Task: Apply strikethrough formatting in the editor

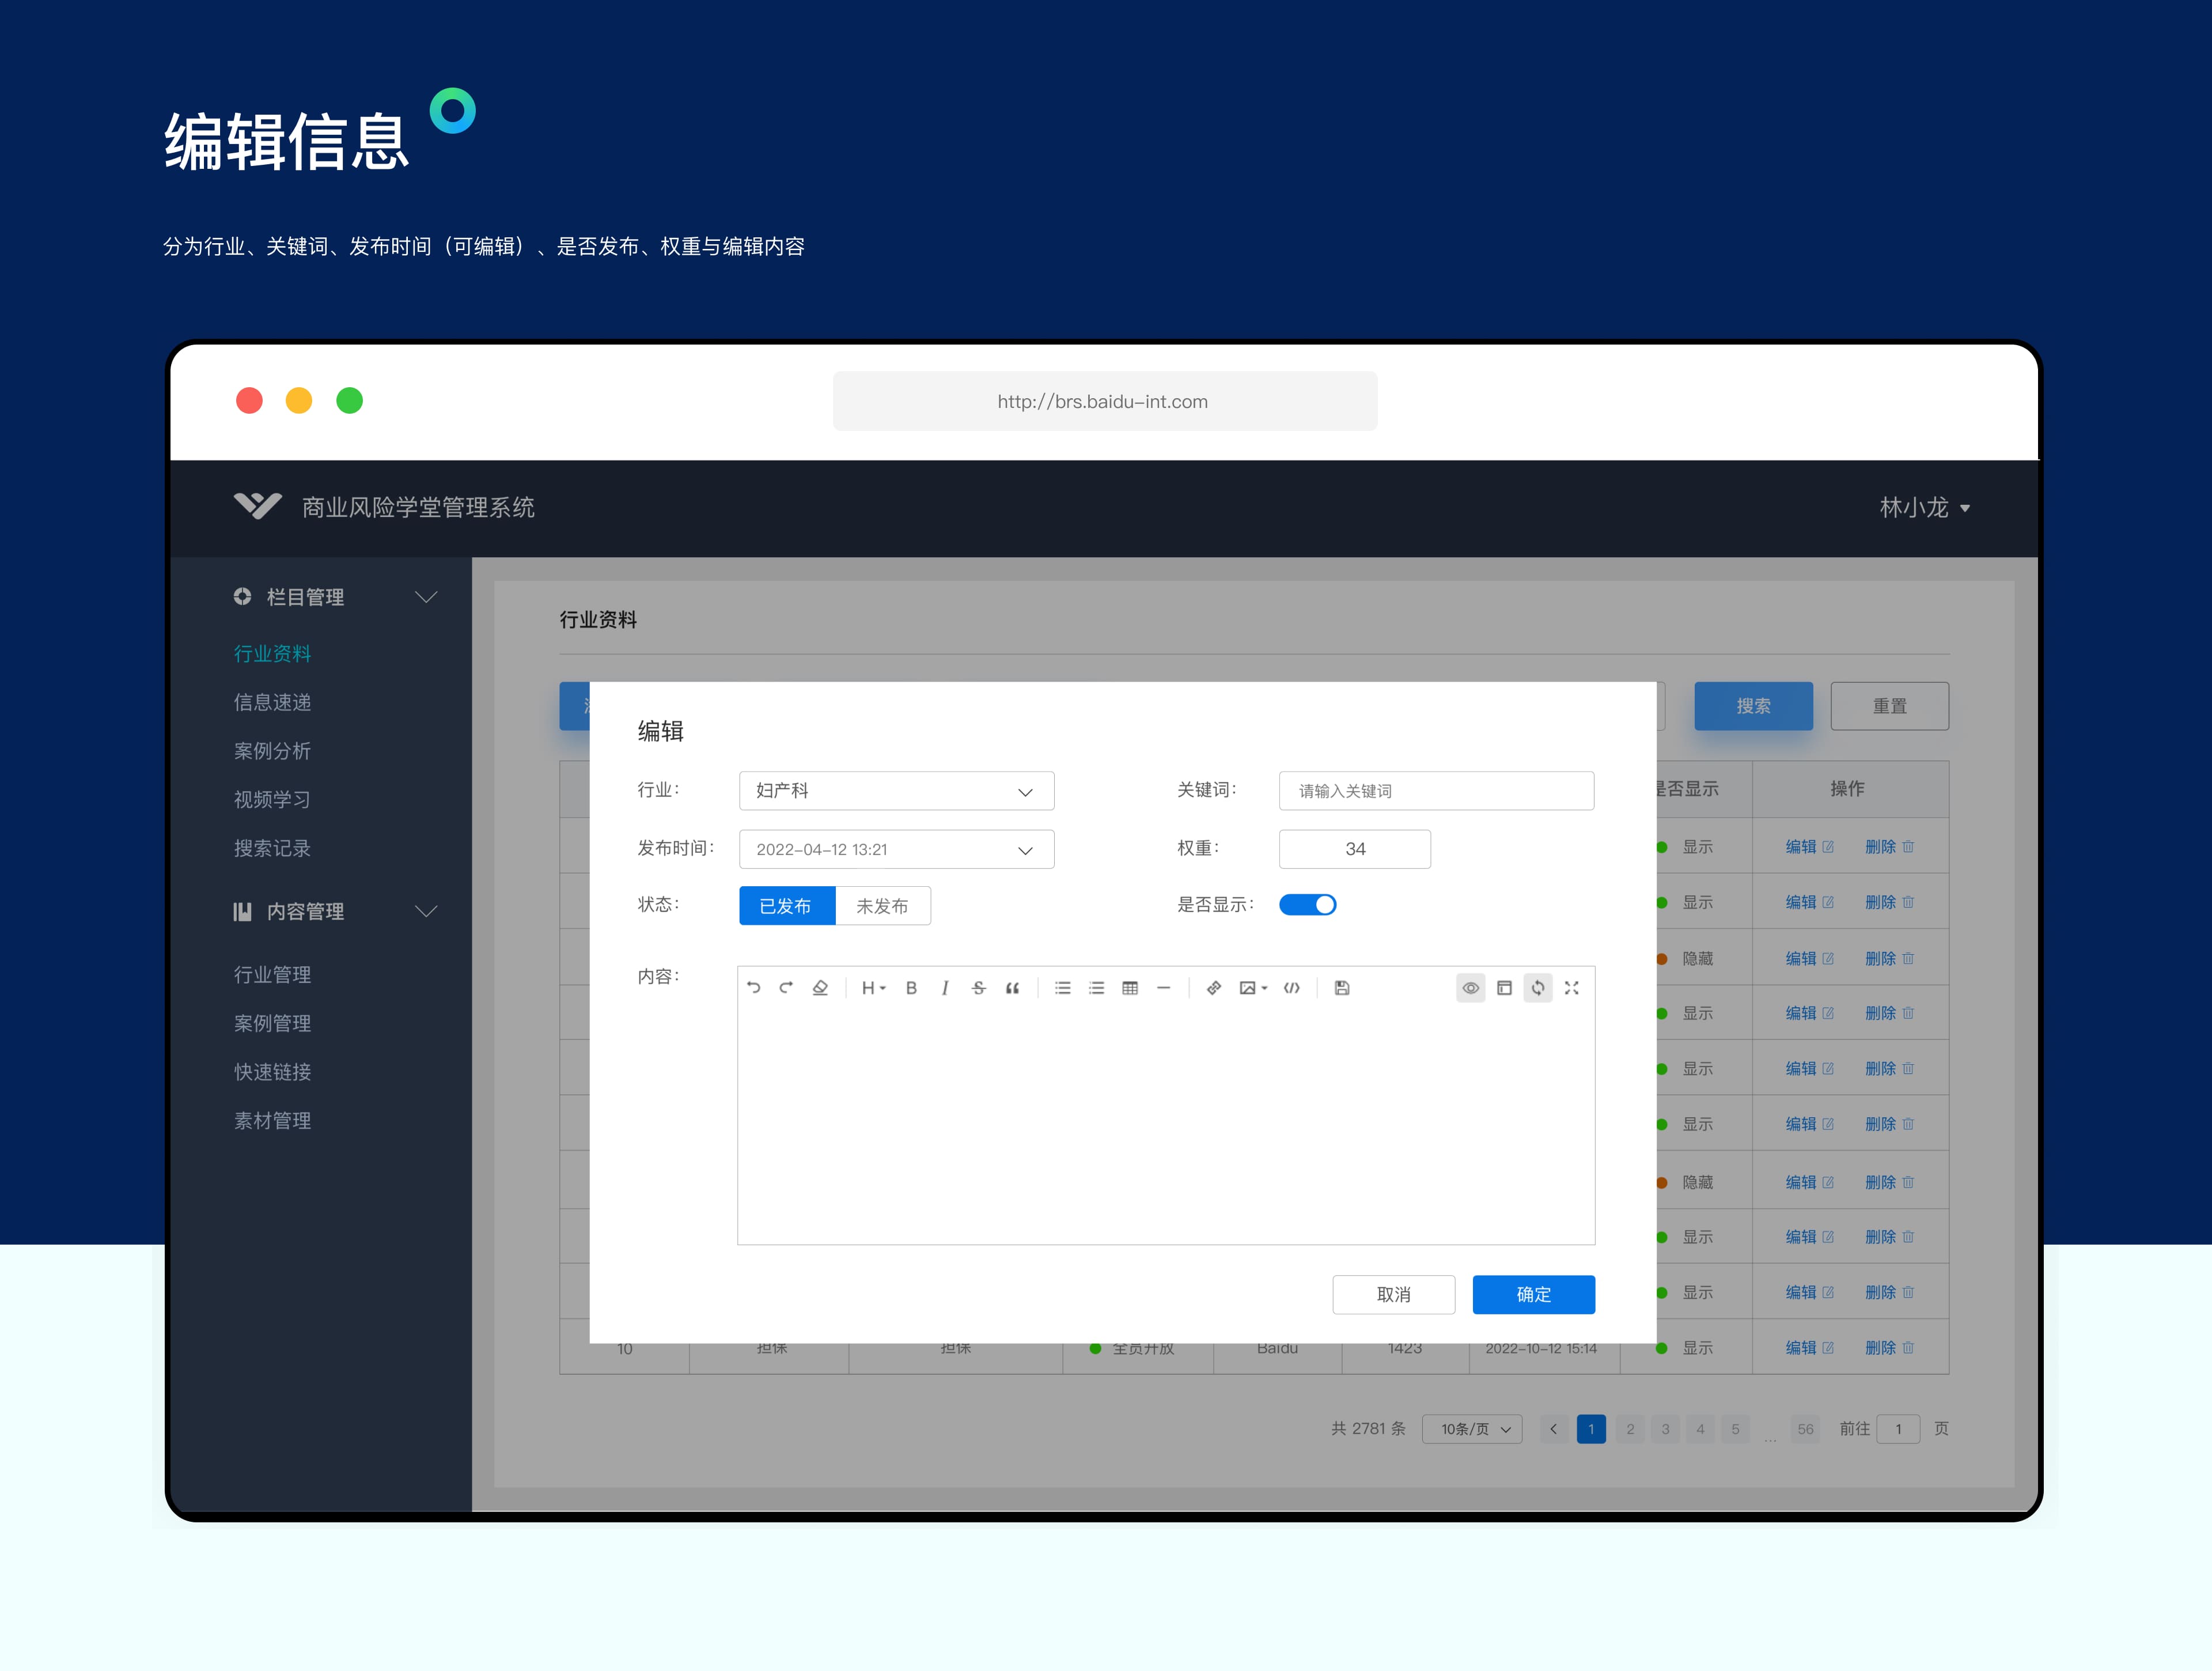Action: (x=978, y=988)
